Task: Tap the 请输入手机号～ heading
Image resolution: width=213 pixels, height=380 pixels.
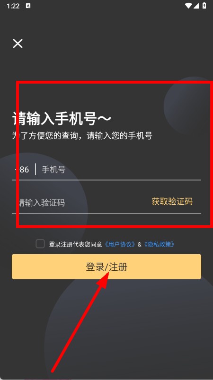Action: tap(62, 118)
